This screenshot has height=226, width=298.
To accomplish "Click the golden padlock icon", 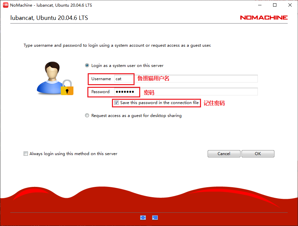I will coord(67,88).
